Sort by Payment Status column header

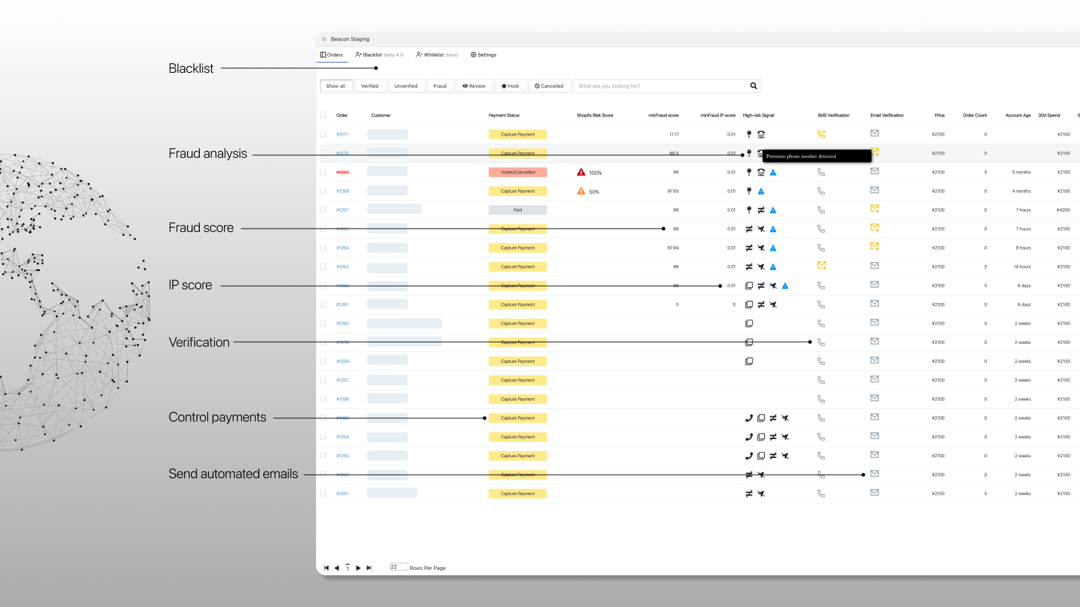pos(504,115)
